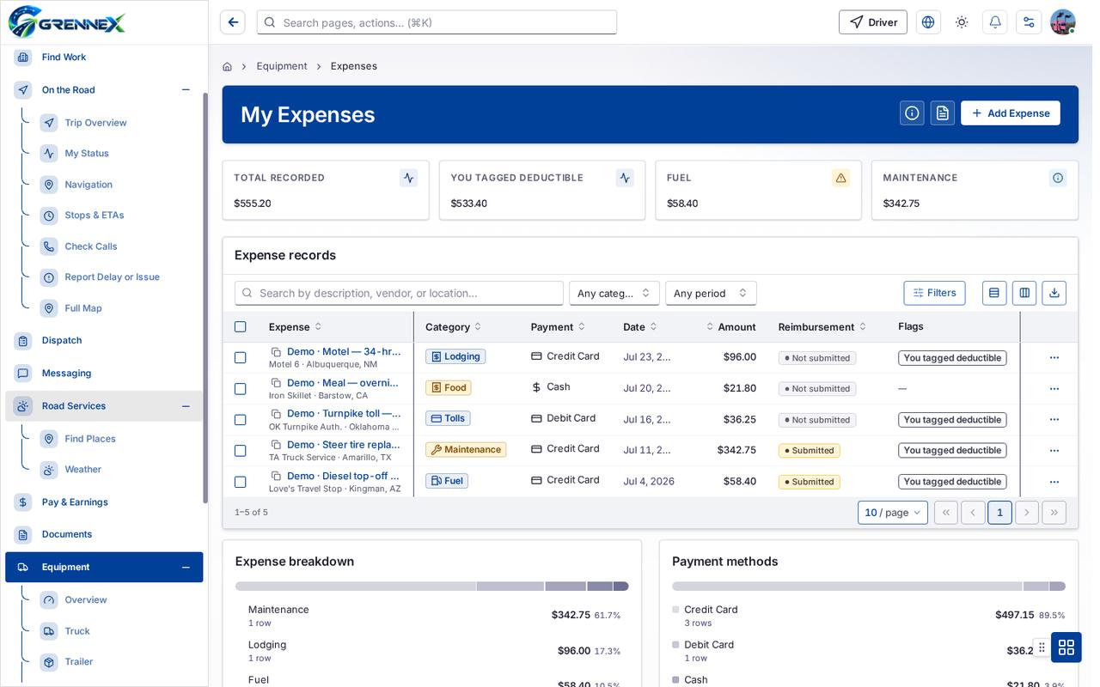Click the Driver role button
This screenshot has height=687, width=1100.
click(x=873, y=22)
